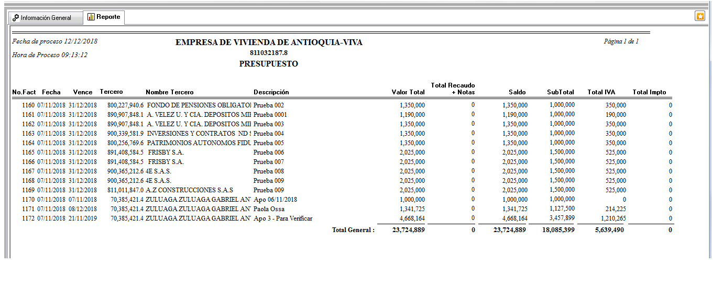Select invoice number 1160 in the report
723x285 pixels.
28,105
